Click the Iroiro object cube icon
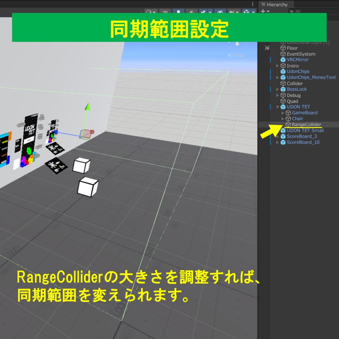The height and width of the screenshot is (339, 339). coord(283,66)
